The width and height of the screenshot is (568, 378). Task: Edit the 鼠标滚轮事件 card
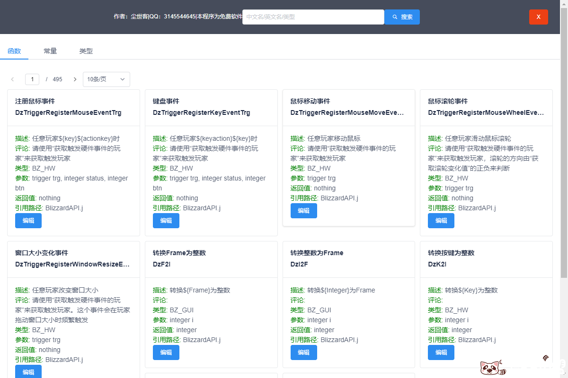[x=441, y=221]
